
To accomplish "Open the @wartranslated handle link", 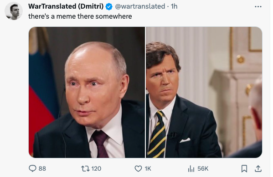I will click(140, 6).
